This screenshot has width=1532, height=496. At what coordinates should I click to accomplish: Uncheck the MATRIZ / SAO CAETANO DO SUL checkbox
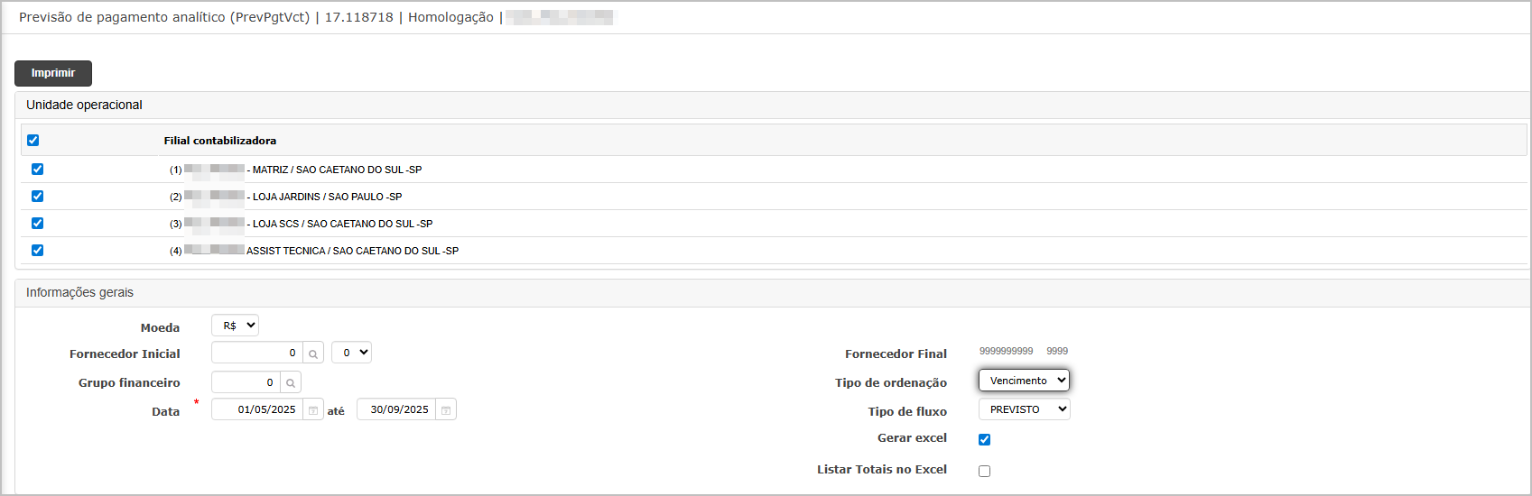[37, 169]
